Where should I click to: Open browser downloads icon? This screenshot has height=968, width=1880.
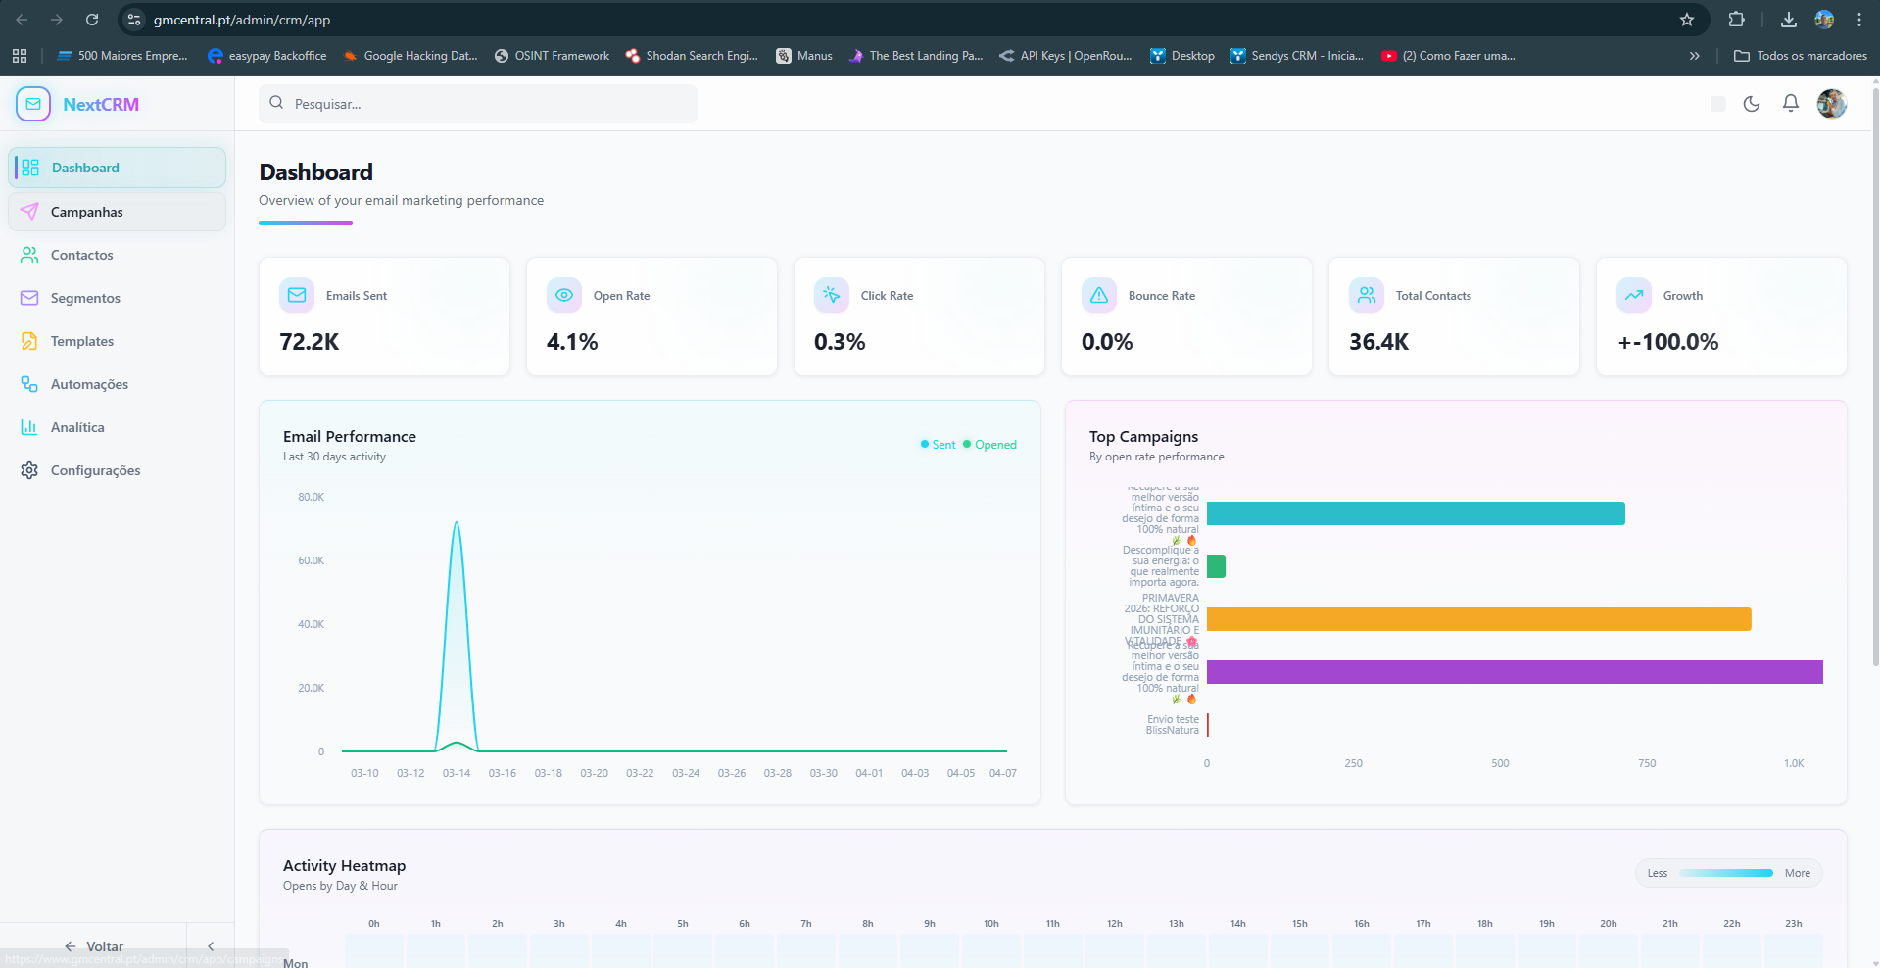click(x=1788, y=20)
